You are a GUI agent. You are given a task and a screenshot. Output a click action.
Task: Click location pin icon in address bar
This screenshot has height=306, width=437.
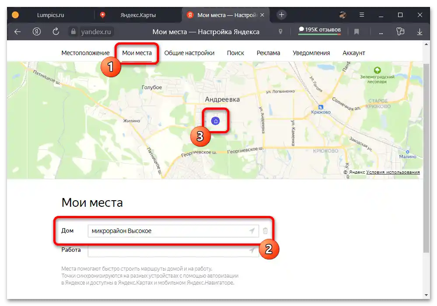[x=281, y=32]
